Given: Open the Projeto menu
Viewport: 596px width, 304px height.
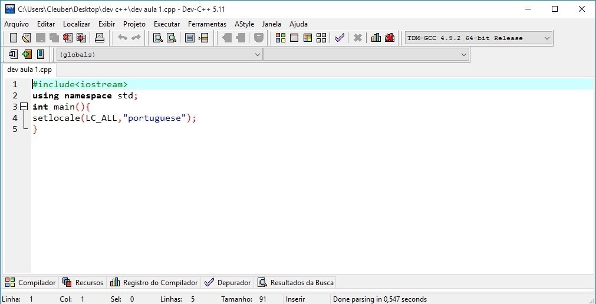Looking at the screenshot, I should coord(134,24).
